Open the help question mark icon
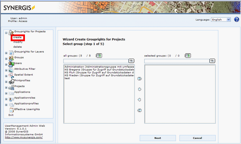Screen dimensions: 241x144 click(237, 19)
